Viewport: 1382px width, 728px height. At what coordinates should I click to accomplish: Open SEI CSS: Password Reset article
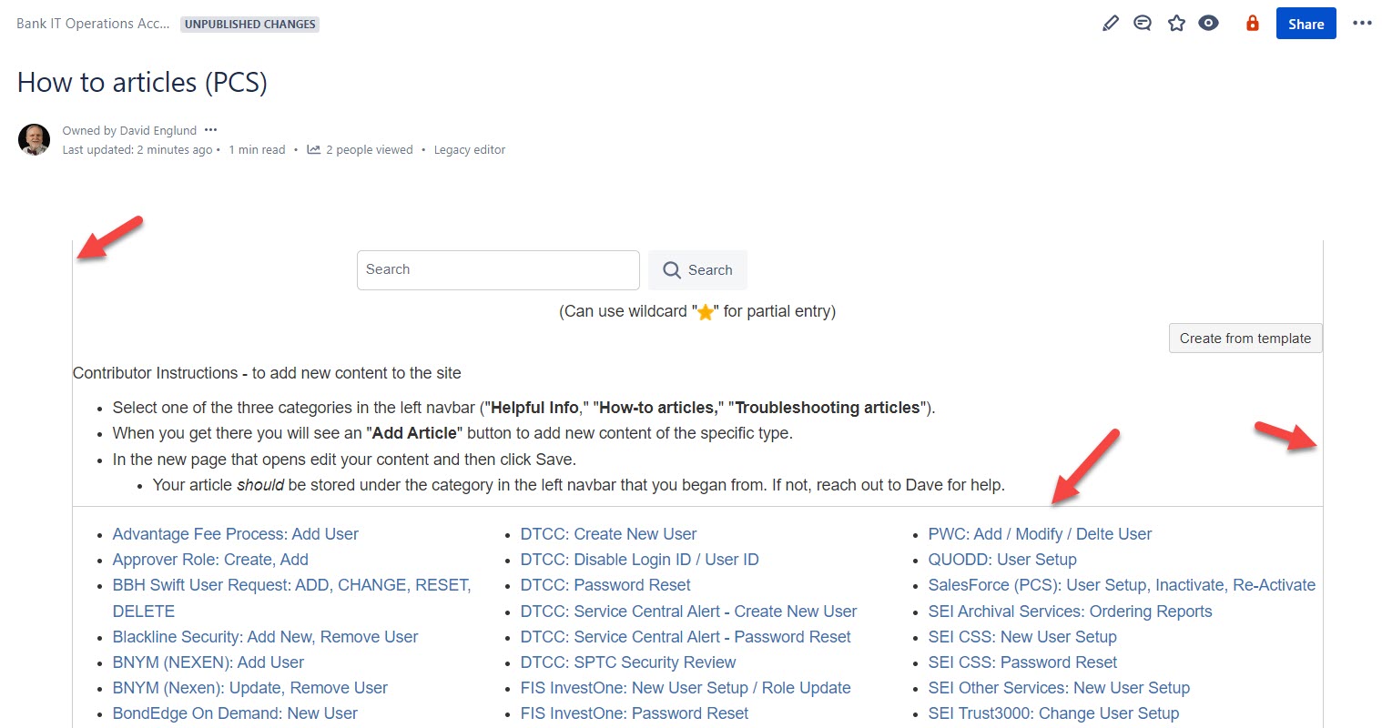(x=1022, y=662)
